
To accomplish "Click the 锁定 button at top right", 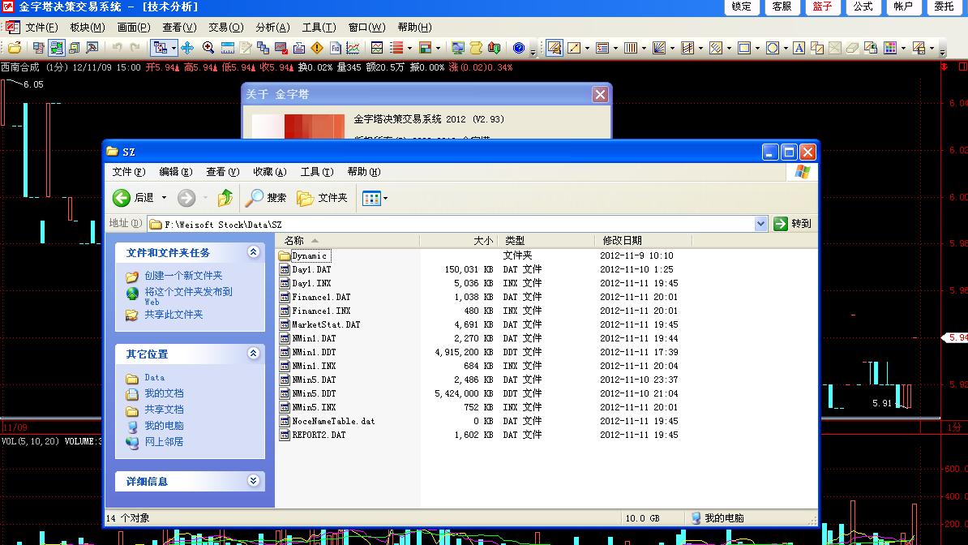I will 741,6.
